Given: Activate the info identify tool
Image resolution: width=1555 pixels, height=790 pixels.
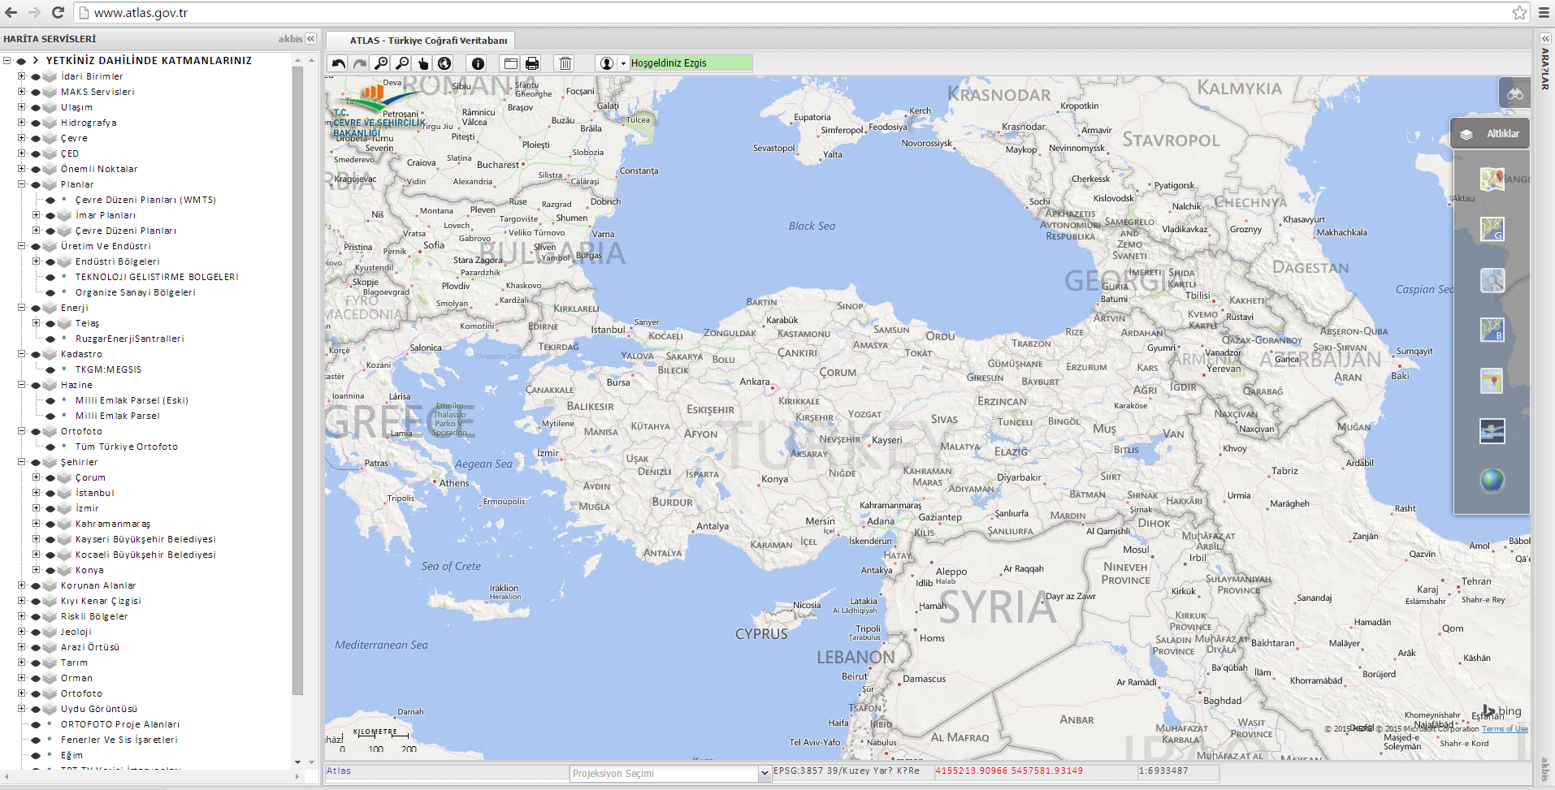Looking at the screenshot, I should coord(478,63).
